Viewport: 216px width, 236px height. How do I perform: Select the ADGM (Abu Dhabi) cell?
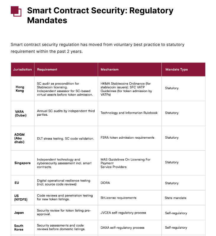[x=20, y=138]
